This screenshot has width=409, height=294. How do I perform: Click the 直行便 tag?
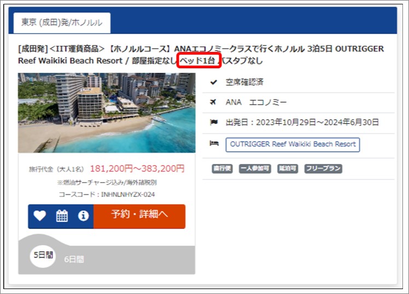(222, 169)
